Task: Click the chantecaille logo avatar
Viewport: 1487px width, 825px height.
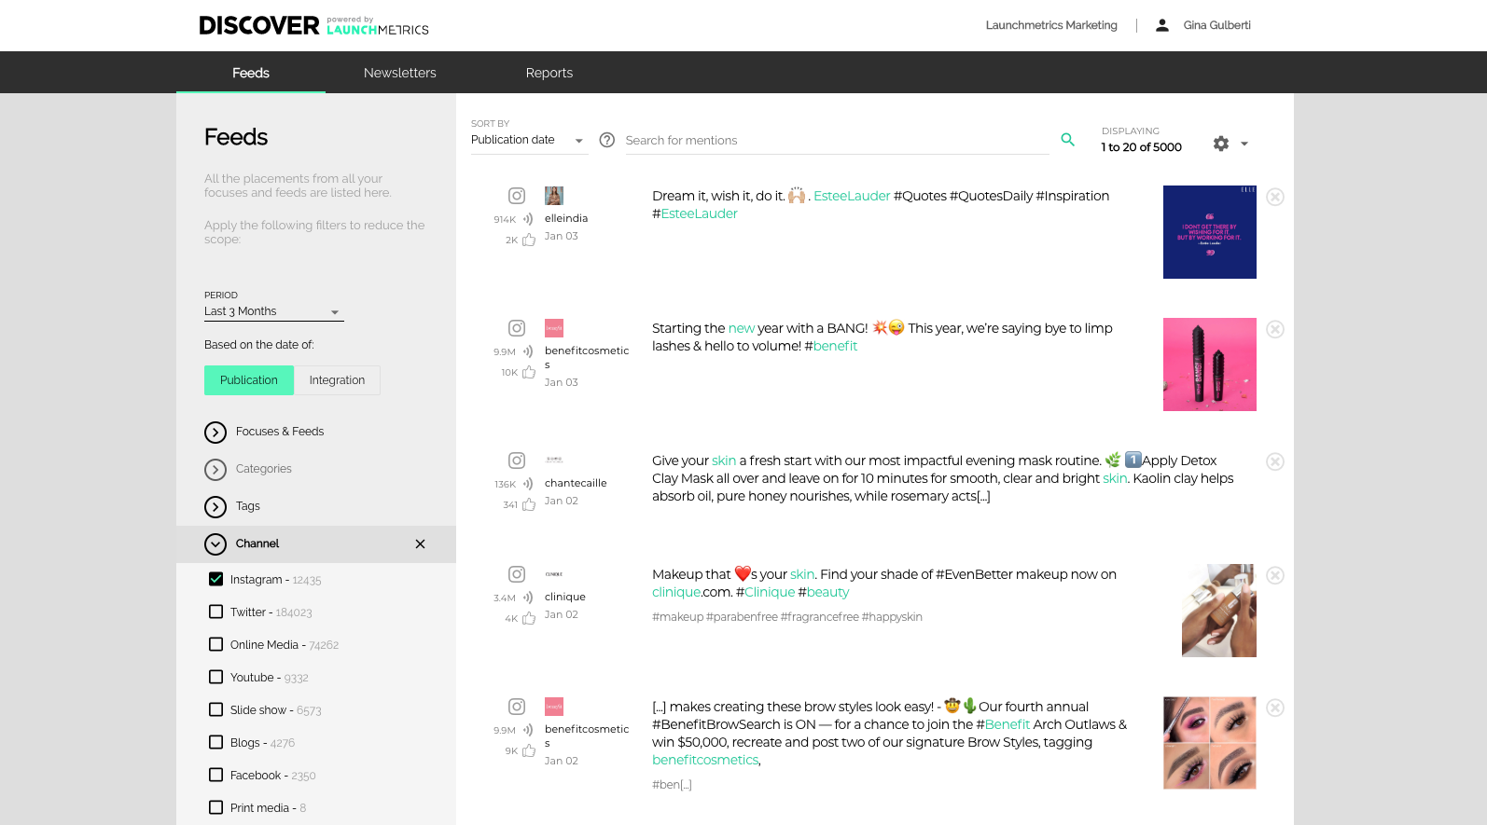Action: coord(554,461)
